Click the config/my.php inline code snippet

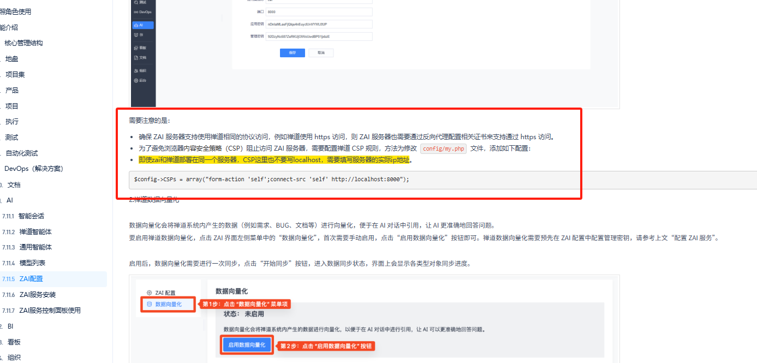443,148
